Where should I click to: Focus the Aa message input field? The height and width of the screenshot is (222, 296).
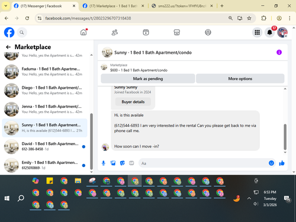point(203,163)
